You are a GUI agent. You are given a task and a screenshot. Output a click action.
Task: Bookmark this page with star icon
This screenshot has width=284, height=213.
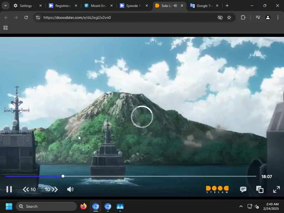229,17
